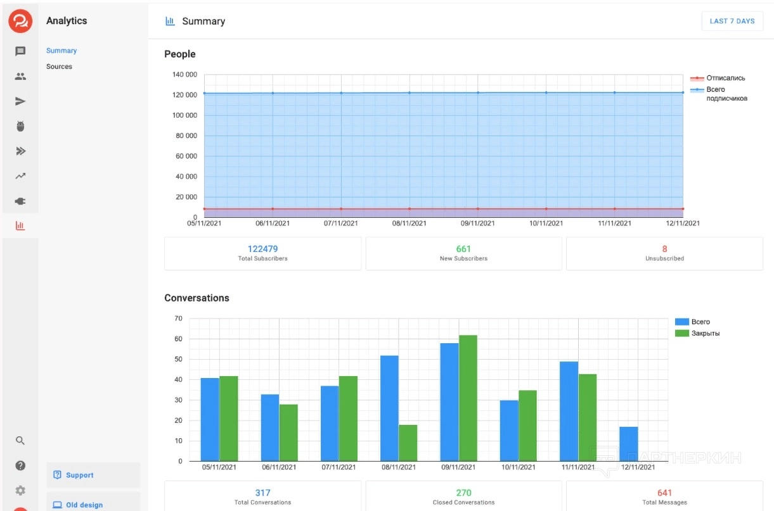The height and width of the screenshot is (511, 774).
Task: Select the Sources menu item
Action: point(59,66)
